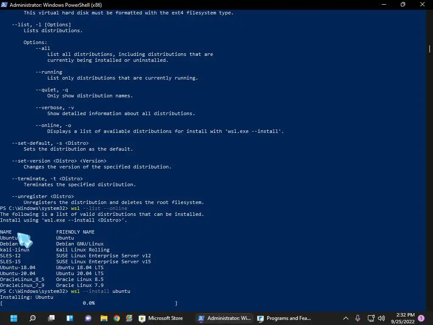The width and height of the screenshot is (433, 325).
Task: Click '--set-version <Distro> <Version>' line
Action: click(x=59, y=161)
